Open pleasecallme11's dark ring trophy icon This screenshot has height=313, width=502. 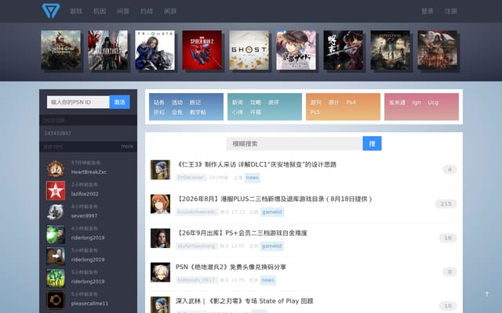coord(56,300)
